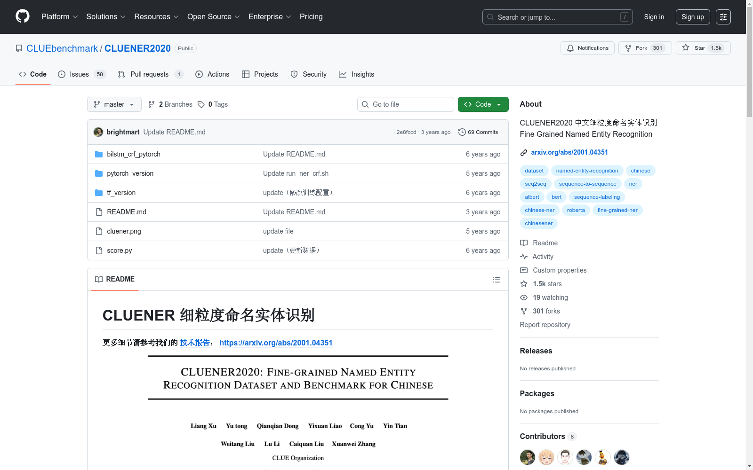
Task: Open the master branch dropdown
Action: (x=114, y=104)
